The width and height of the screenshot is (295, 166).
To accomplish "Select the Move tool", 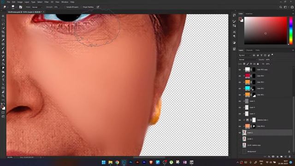I will (x=3, y=16).
